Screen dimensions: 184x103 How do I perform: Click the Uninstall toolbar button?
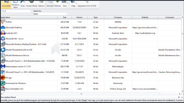coord(50,4)
